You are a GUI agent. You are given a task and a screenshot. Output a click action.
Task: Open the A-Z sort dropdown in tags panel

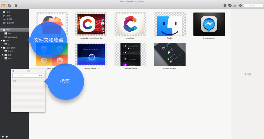click(x=41, y=75)
